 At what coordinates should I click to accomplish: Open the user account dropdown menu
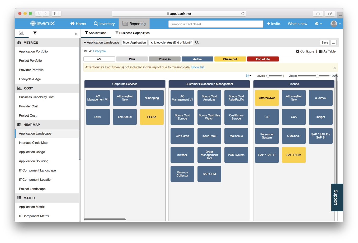click(335, 23)
